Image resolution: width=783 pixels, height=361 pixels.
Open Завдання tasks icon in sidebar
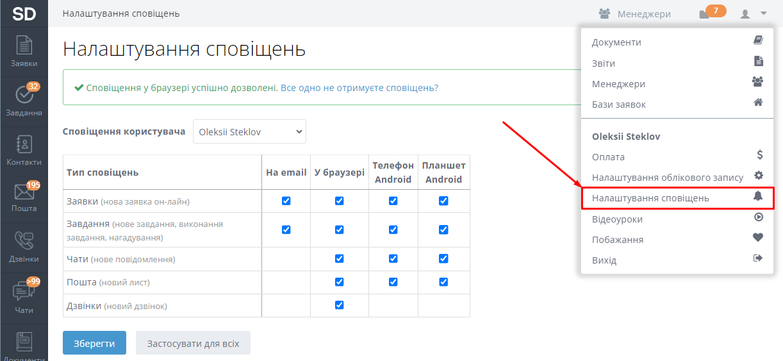pyautogui.click(x=24, y=100)
